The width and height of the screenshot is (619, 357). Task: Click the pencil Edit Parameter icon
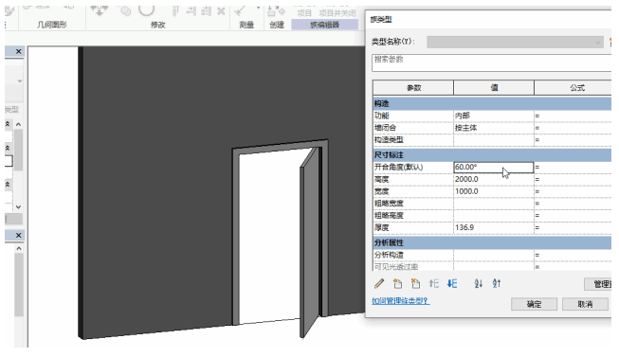(x=379, y=283)
